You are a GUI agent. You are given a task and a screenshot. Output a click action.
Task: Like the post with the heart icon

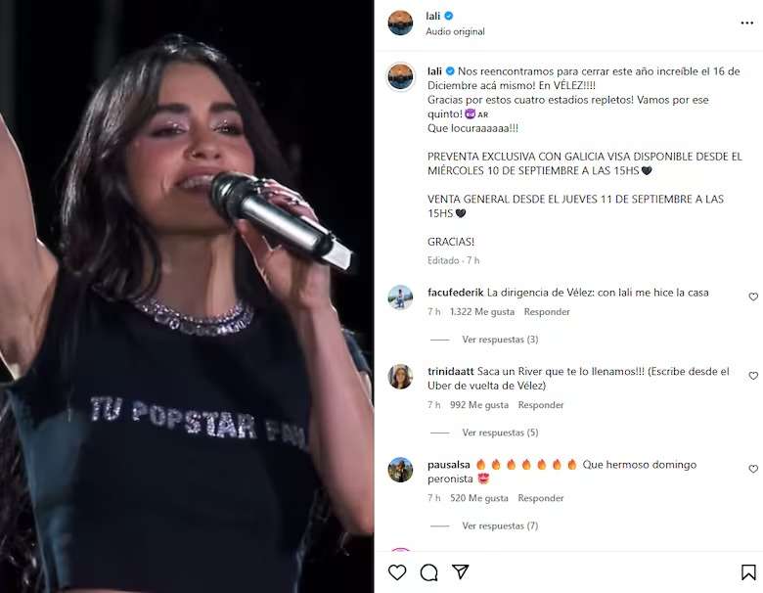pos(397,572)
